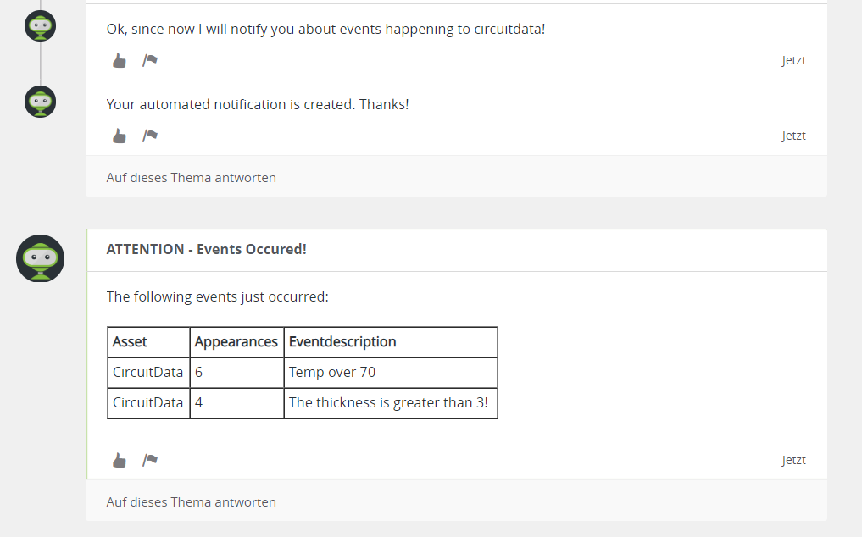Click the first CircuitData asset cell
Screen dimensions: 862x537
(147, 372)
